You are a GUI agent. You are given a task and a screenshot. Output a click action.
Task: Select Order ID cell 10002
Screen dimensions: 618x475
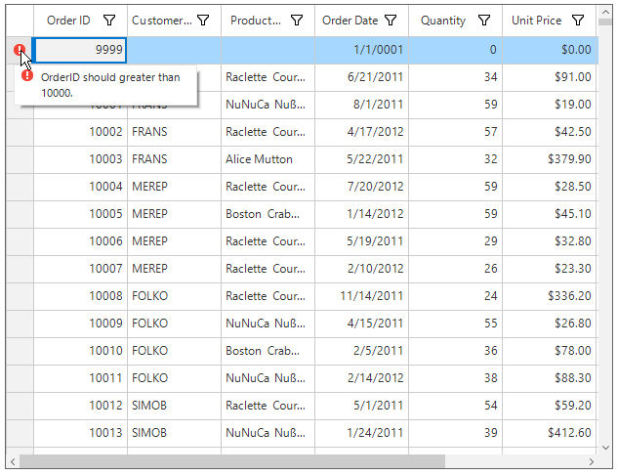coord(80,132)
